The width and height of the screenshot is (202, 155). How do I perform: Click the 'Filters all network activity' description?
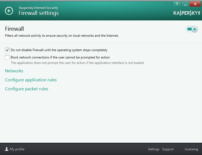(x=62, y=36)
